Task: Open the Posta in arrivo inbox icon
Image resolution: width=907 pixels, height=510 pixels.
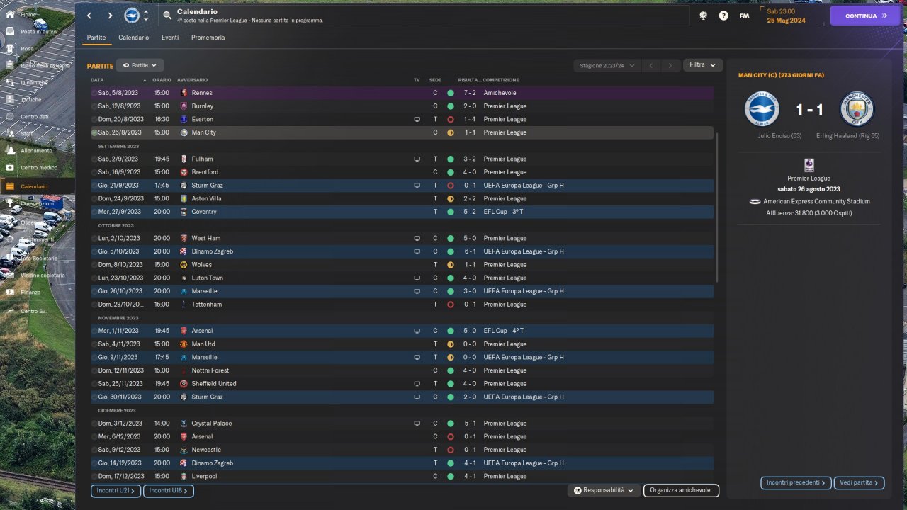Action: [x=10, y=31]
